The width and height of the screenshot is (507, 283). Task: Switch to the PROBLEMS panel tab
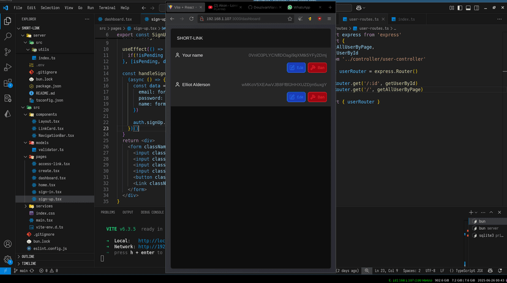108,212
